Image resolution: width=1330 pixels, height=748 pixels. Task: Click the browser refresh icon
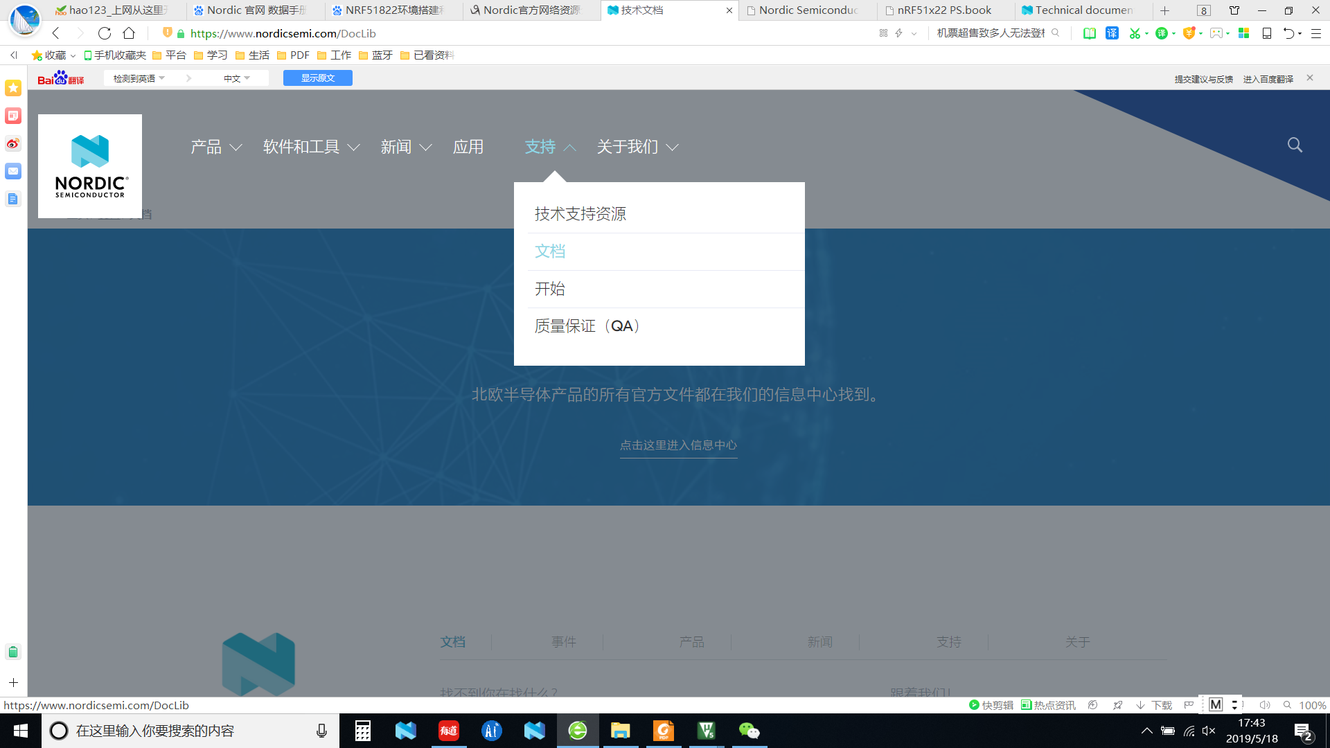tap(105, 33)
